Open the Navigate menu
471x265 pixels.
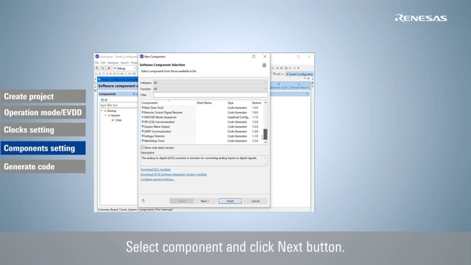coord(113,63)
